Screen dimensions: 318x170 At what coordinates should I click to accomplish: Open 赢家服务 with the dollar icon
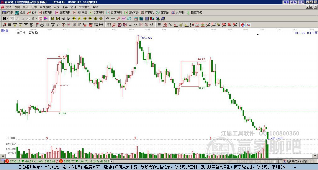point(194,12)
